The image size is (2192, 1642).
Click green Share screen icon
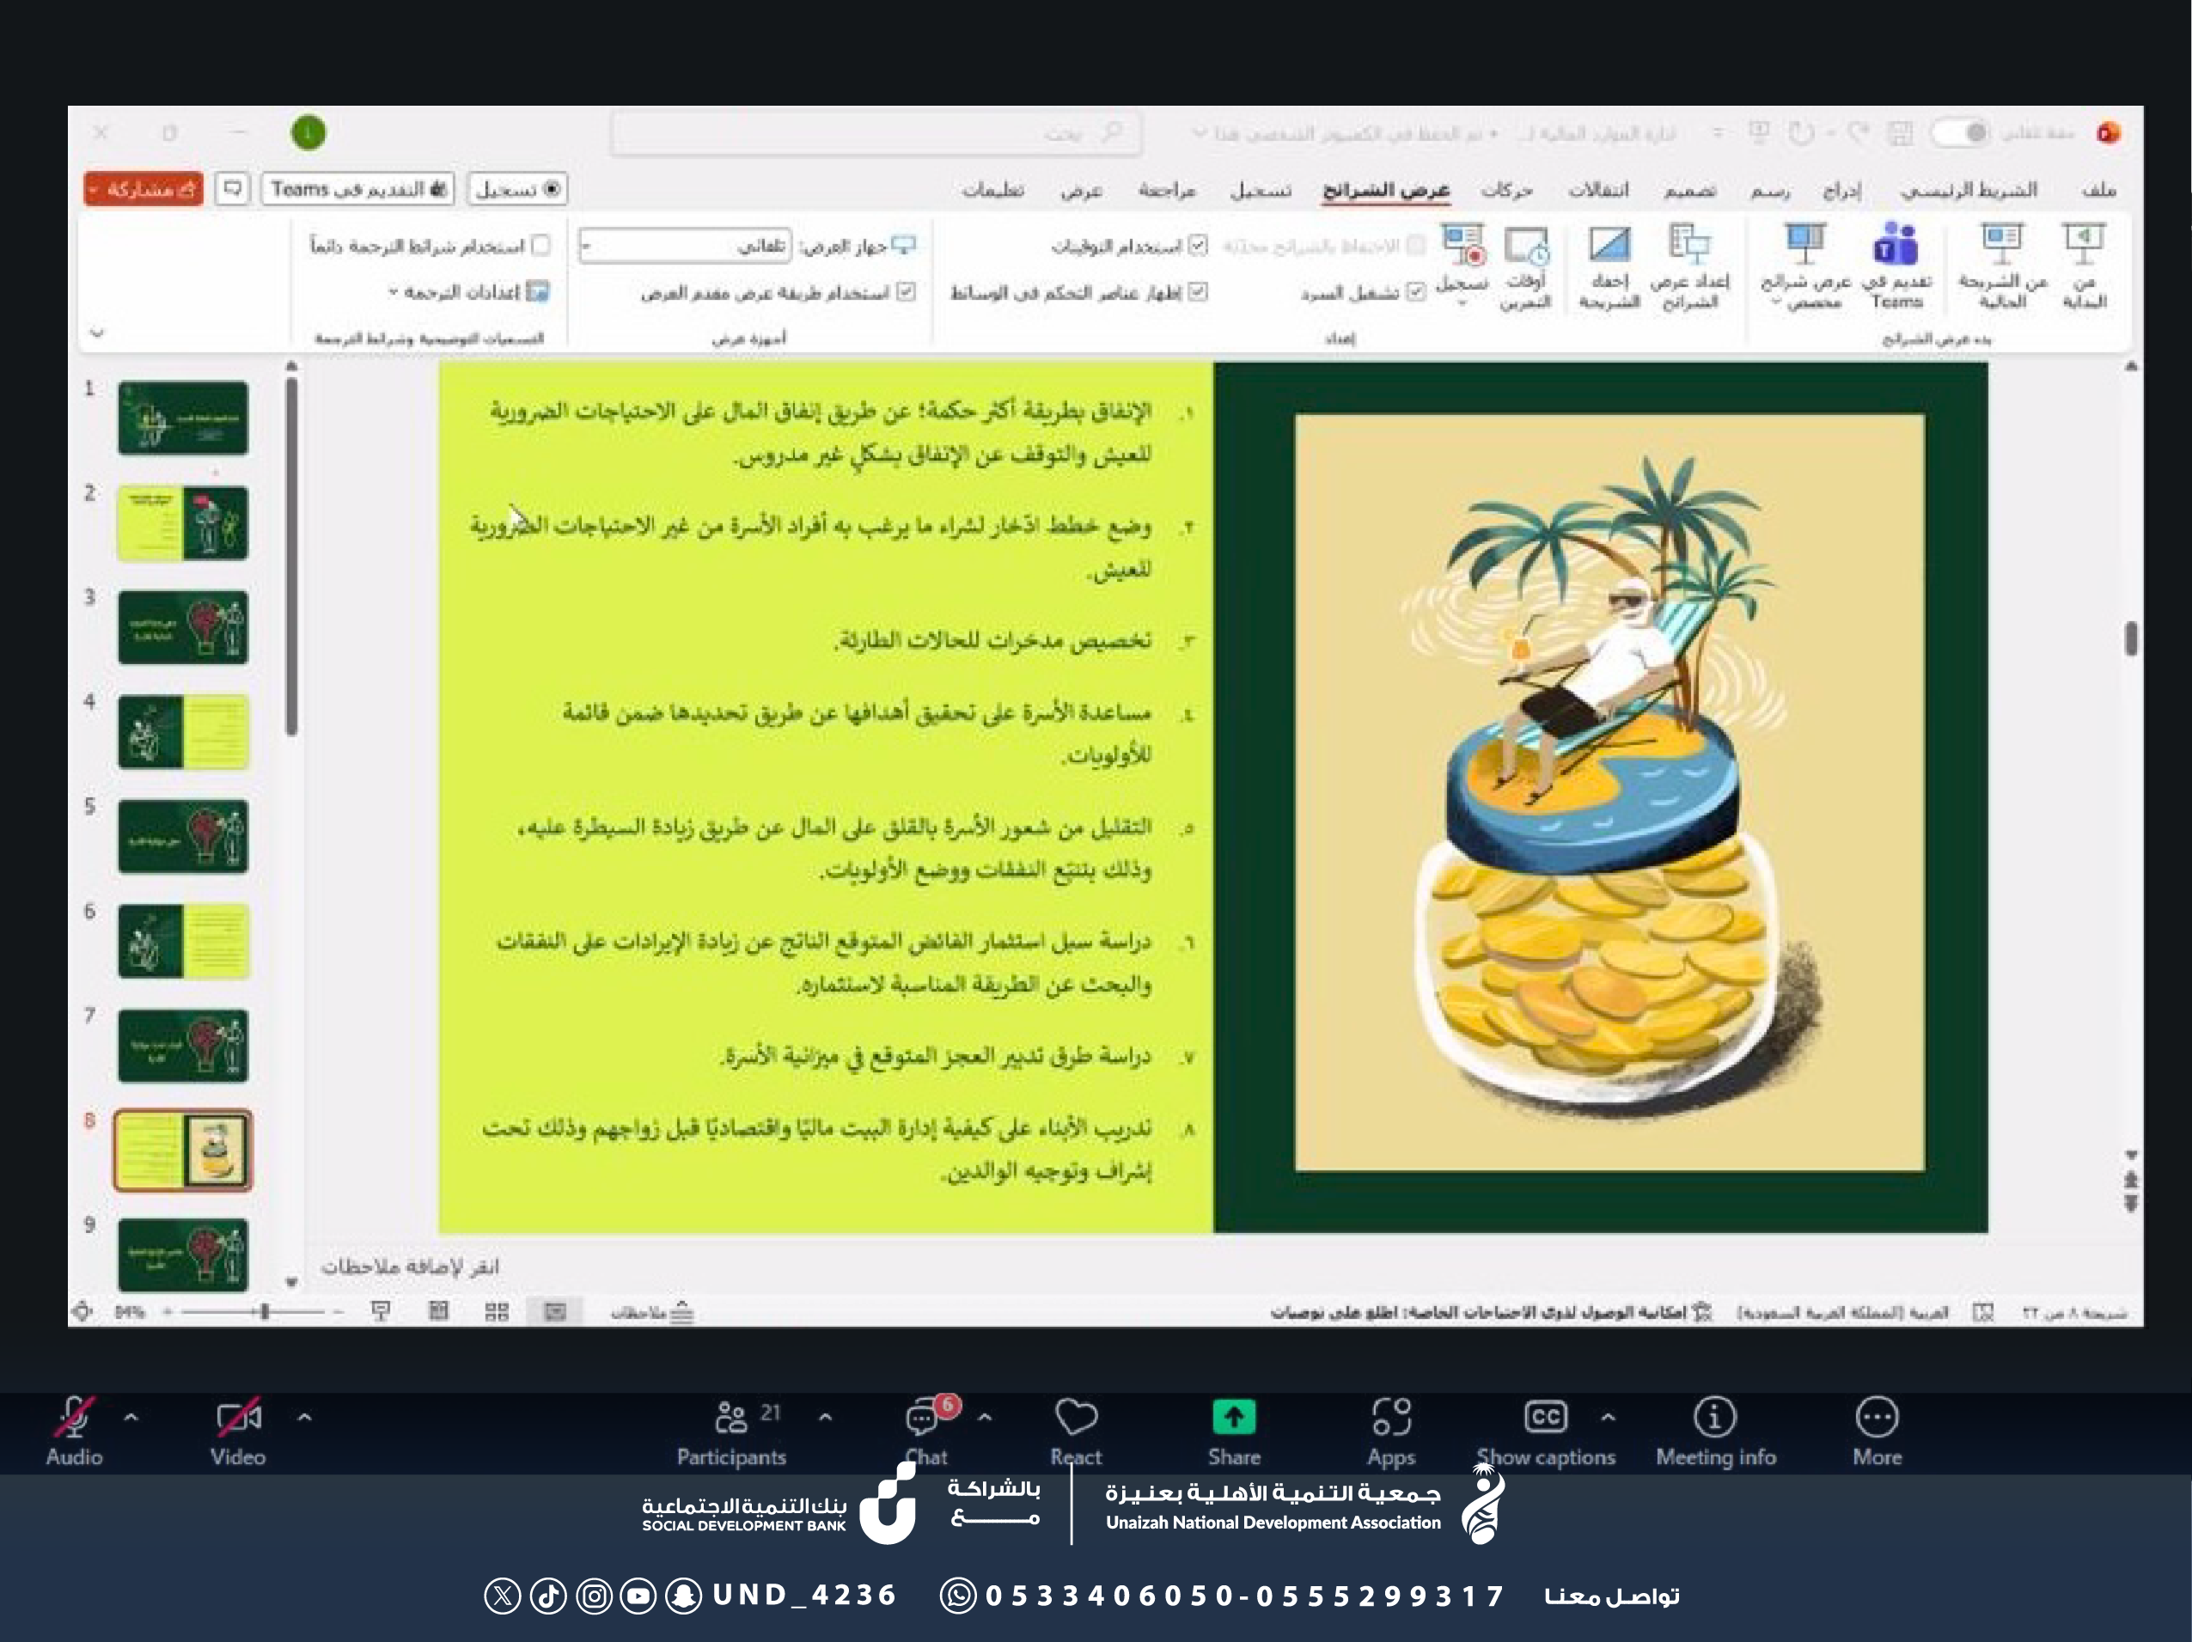pyautogui.click(x=1233, y=1418)
